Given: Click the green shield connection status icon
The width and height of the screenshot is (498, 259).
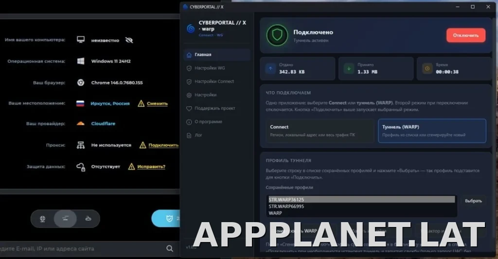Looking at the screenshot, I should point(277,35).
